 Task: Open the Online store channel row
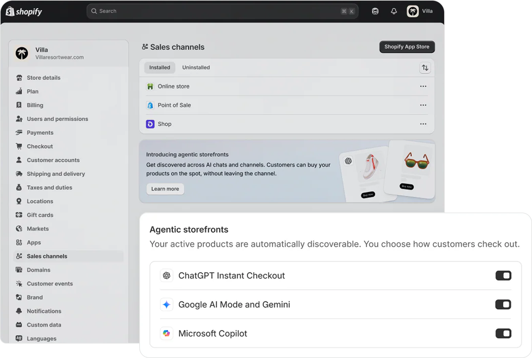tap(287, 86)
